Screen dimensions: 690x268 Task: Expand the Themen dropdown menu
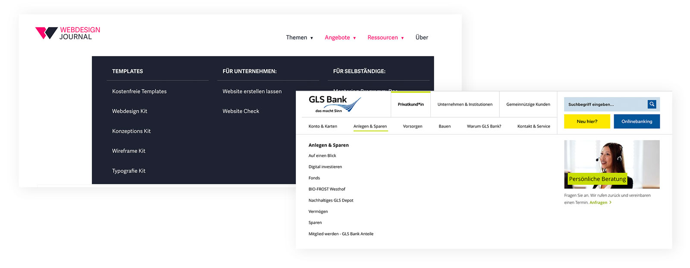click(299, 37)
